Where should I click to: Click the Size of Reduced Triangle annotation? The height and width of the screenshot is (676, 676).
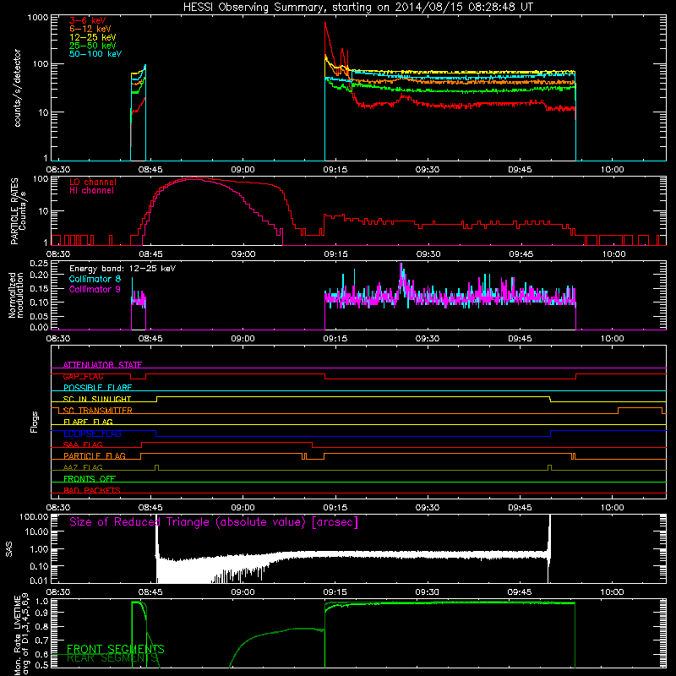214,522
